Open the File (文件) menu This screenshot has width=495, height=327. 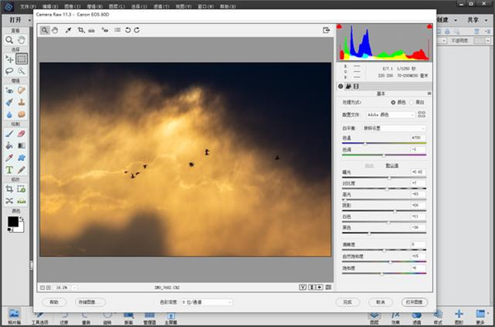click(x=28, y=7)
